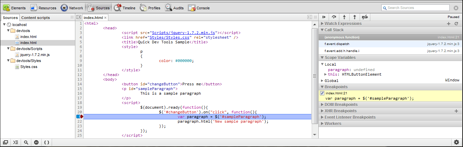Close the index.html editor tab
The height and width of the screenshot is (147, 463).
point(106,18)
